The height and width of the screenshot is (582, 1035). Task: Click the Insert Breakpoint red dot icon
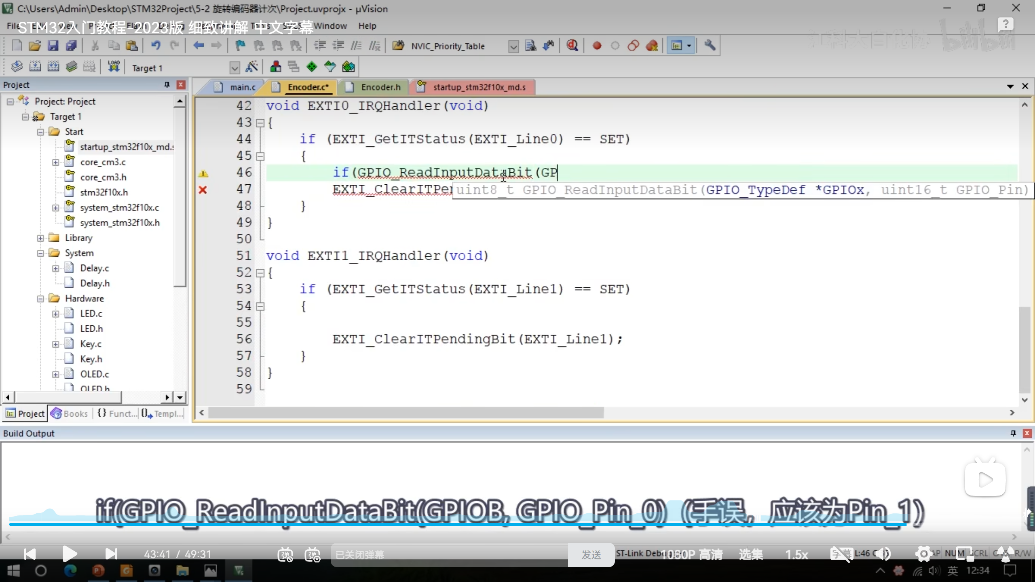pyautogui.click(x=597, y=46)
